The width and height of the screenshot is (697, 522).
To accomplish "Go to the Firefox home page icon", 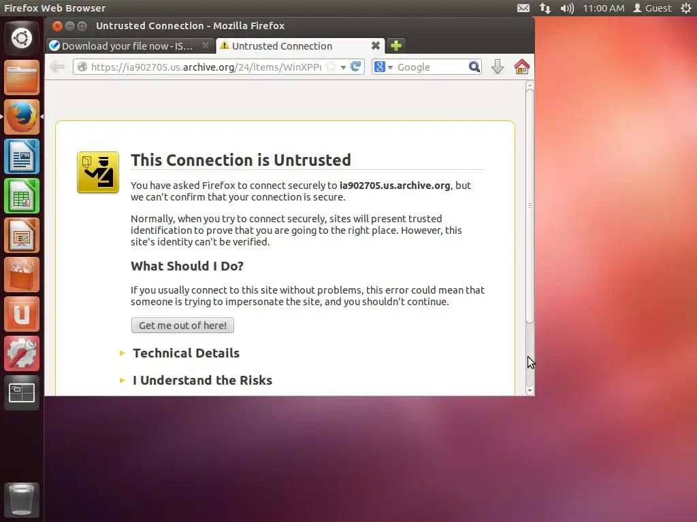I will 522,67.
